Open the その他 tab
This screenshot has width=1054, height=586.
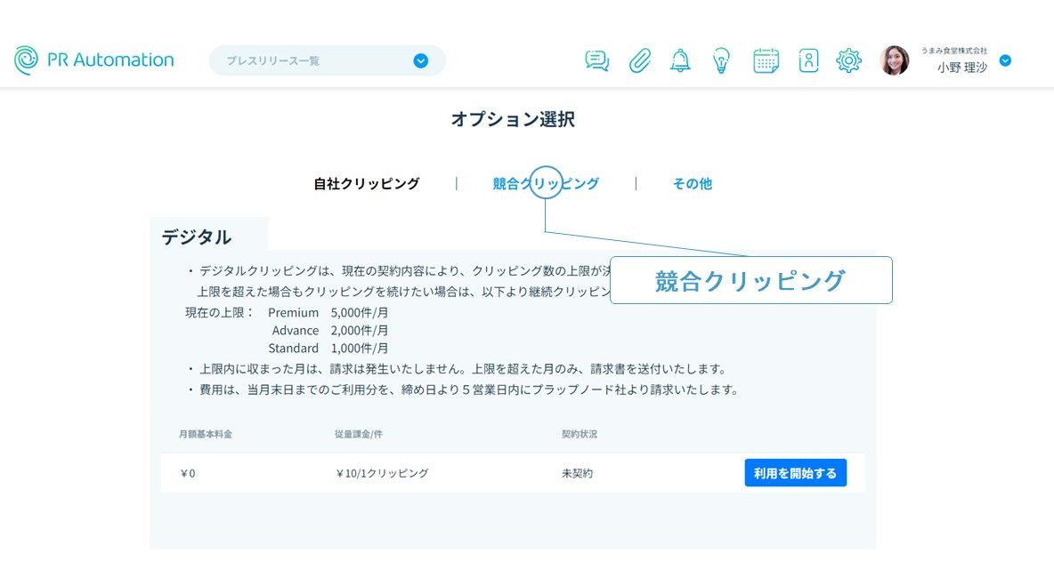tap(692, 184)
